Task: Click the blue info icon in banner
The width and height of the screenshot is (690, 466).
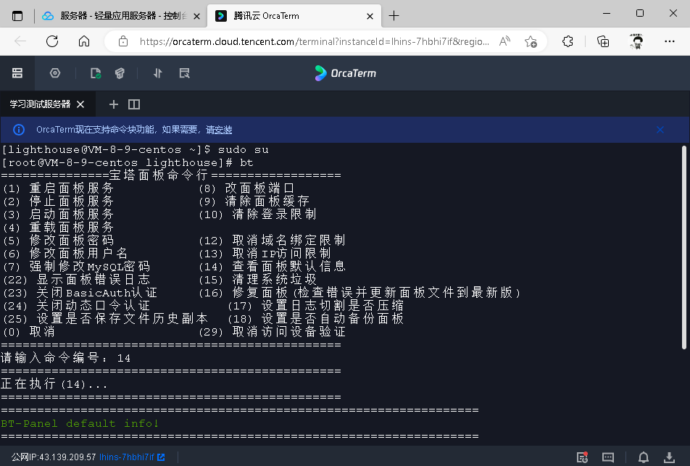Action: pyautogui.click(x=19, y=130)
